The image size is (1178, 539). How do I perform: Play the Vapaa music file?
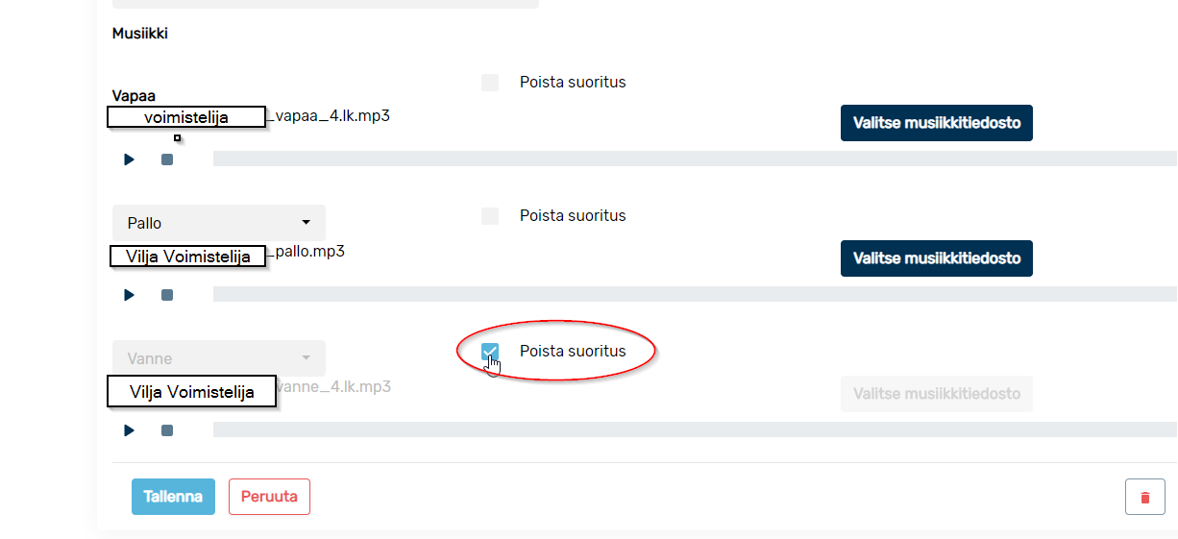(129, 159)
